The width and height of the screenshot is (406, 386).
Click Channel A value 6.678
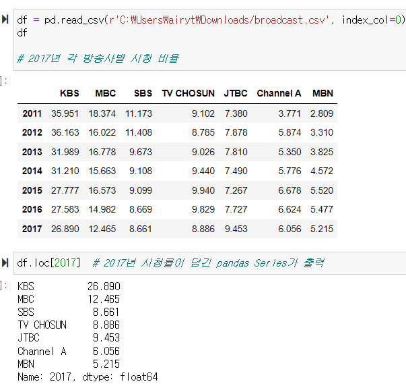290,190
